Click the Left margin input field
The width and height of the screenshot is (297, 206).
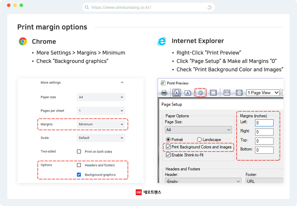pyautogui.click(x=264, y=123)
